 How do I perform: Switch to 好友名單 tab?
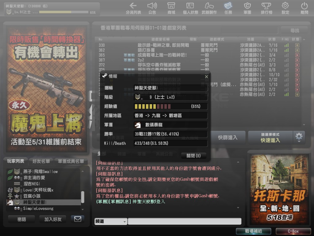pos(41,161)
